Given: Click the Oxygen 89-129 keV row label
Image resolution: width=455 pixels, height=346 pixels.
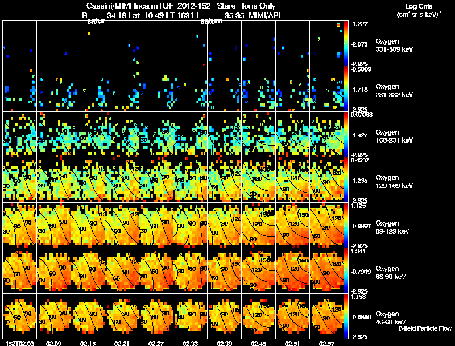Looking at the screenshot, I should point(392,227).
